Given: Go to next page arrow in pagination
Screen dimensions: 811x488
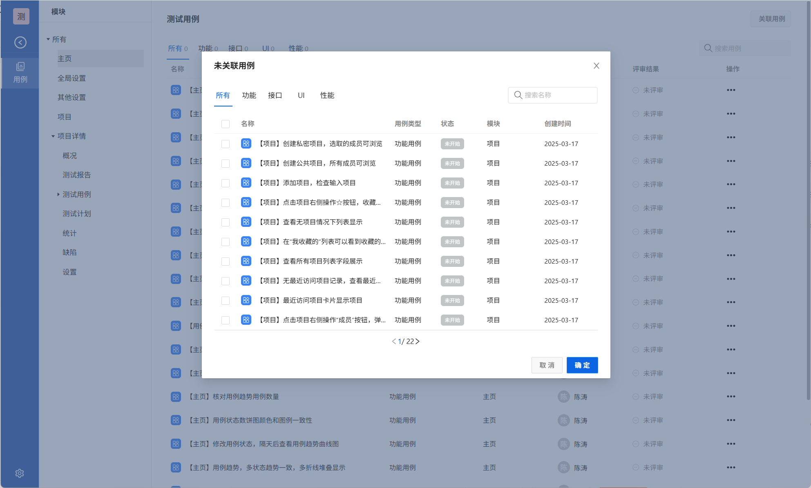Looking at the screenshot, I should point(418,341).
